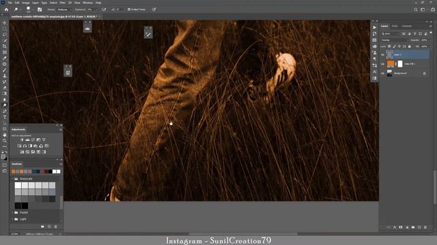Click the Color Fill 1 layer mask thumbnail
This screenshot has height=245, width=437.
pos(400,64)
